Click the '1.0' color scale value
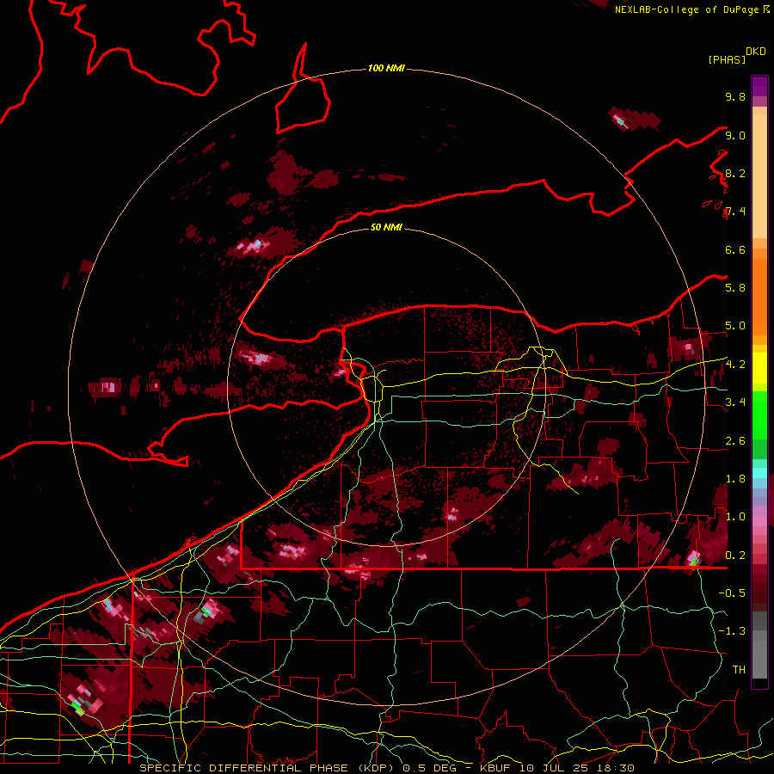Image resolution: width=774 pixels, height=774 pixels. [735, 516]
